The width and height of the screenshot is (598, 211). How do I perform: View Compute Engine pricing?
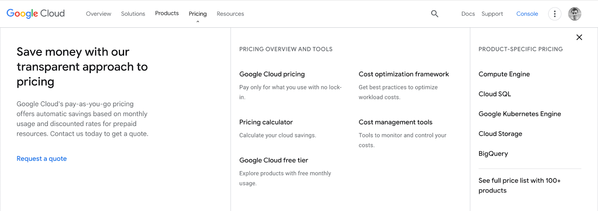coord(504,74)
